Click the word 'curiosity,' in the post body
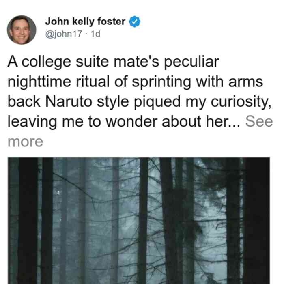 point(241,102)
